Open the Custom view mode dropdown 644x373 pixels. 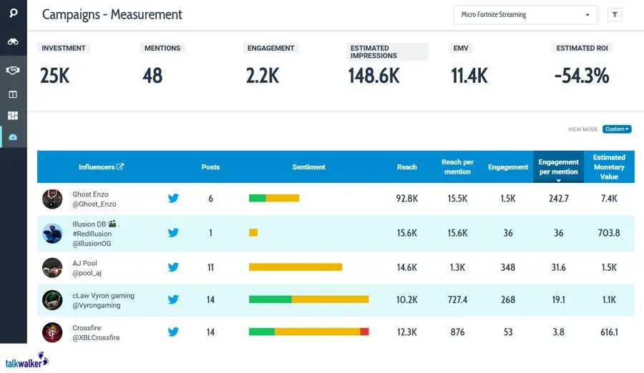tap(616, 129)
